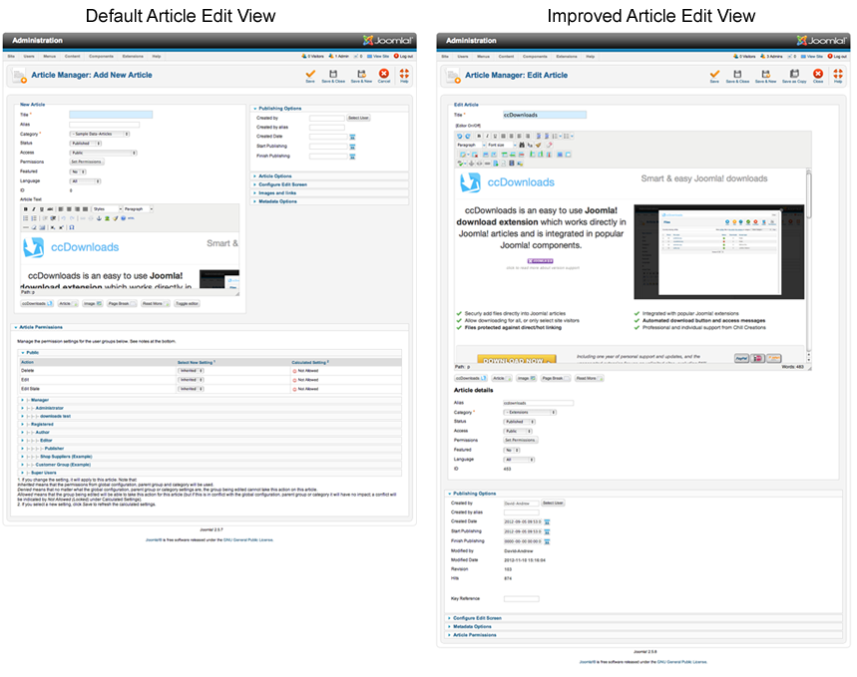The width and height of the screenshot is (857, 677).
Task: Open the Content menu in the admin bar
Action: pos(72,57)
